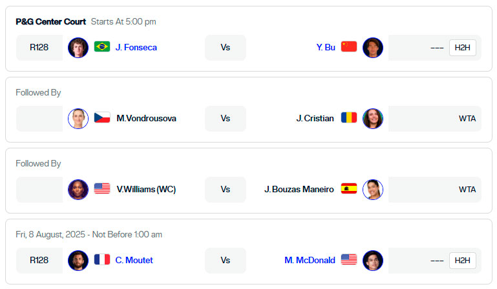The image size is (497, 289).
Task: Click J. Cristian's headshot photo
Action: pos(373,119)
